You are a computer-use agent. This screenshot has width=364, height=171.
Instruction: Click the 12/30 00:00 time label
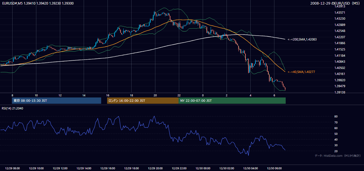(x=203, y=168)
